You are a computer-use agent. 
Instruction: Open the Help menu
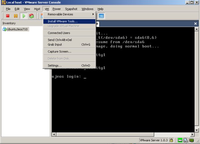[x=101, y=9]
